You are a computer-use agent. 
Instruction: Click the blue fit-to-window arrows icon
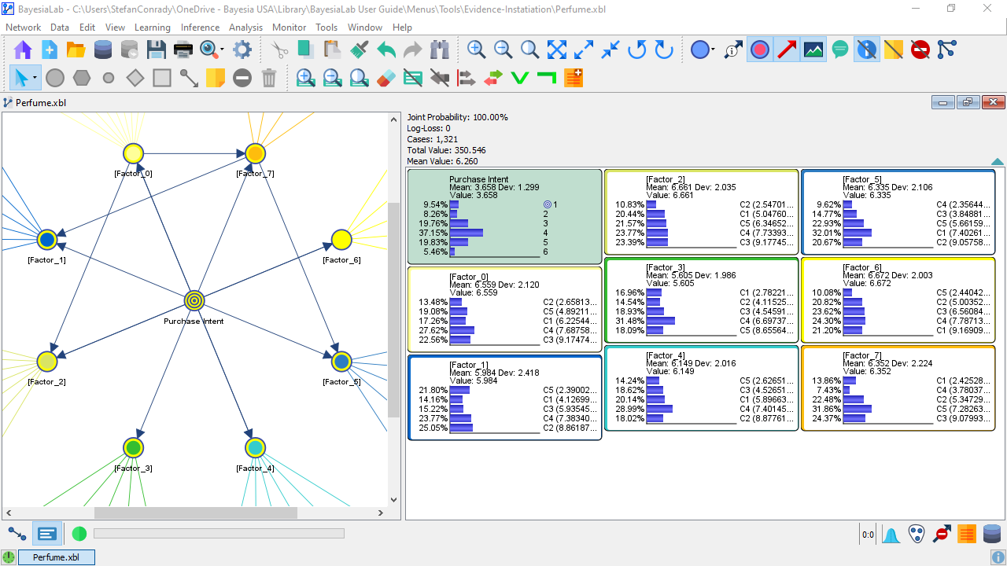pos(557,50)
